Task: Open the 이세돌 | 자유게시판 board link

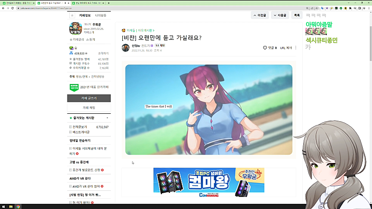Action: coord(140,31)
